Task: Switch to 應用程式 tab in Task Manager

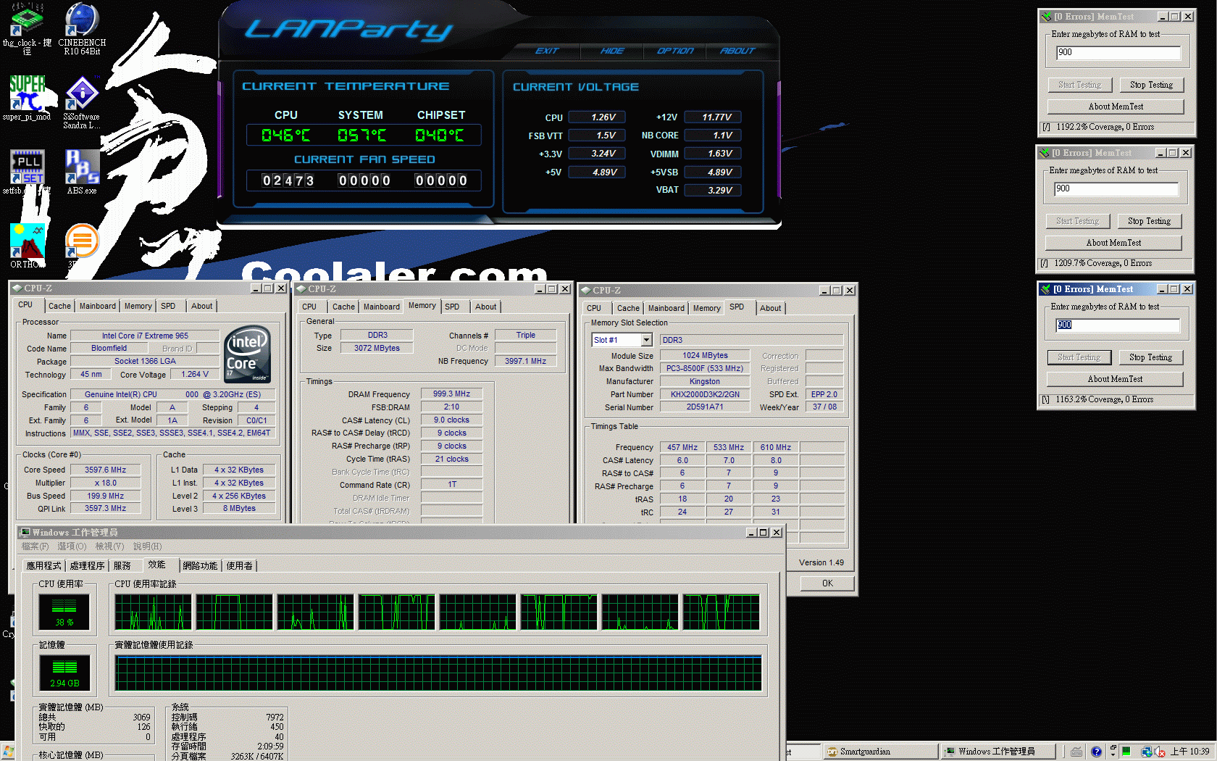Action: click(x=43, y=566)
